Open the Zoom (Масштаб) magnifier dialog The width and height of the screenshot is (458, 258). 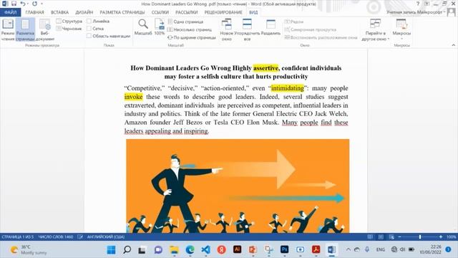(143, 27)
